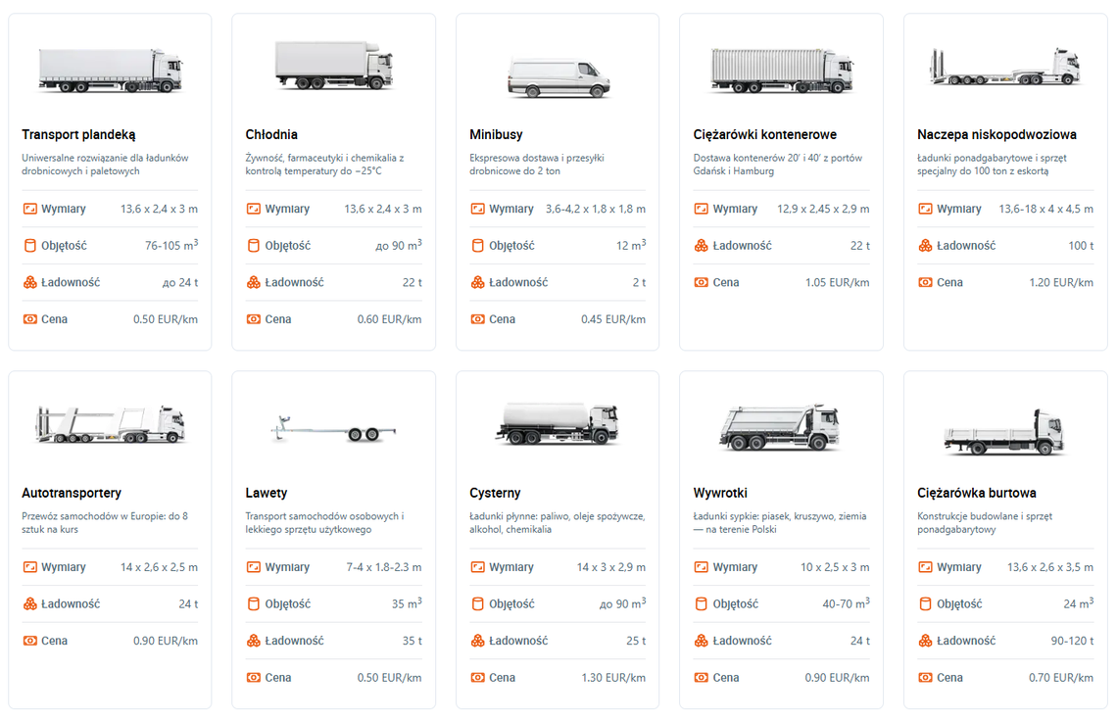Click the Ładowność icon in Transport plandeką card
Image resolution: width=1117 pixels, height=720 pixels.
[30, 283]
